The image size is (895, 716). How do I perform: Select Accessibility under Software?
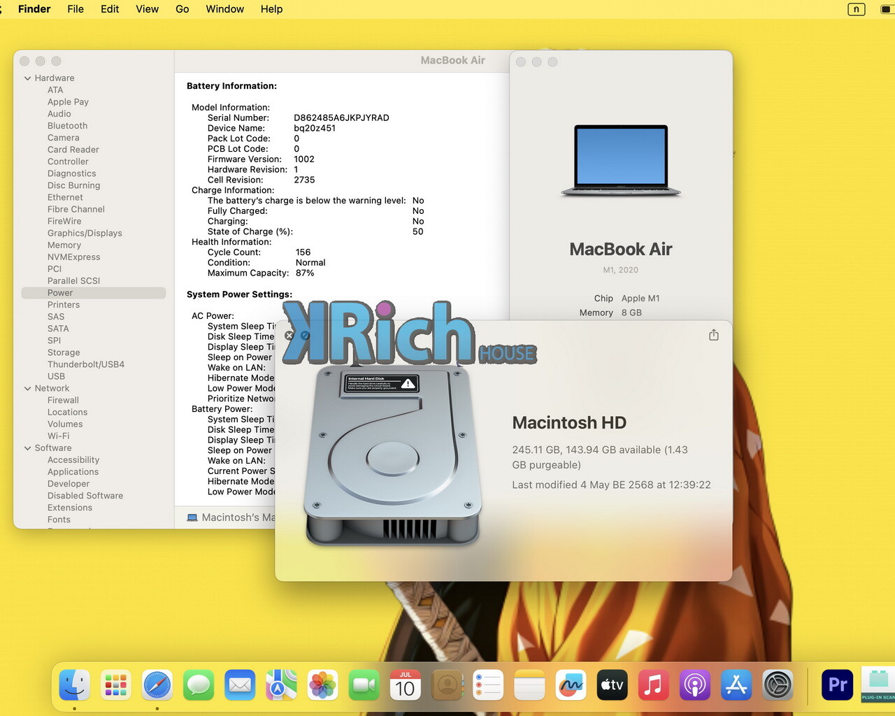[x=73, y=460]
